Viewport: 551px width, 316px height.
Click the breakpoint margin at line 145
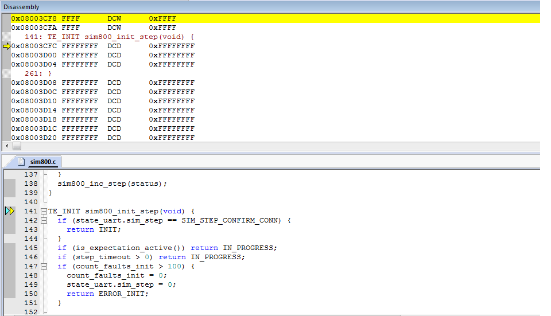10,248
